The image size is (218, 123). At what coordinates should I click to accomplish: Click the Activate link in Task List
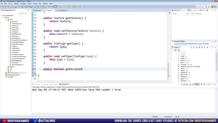199,14
